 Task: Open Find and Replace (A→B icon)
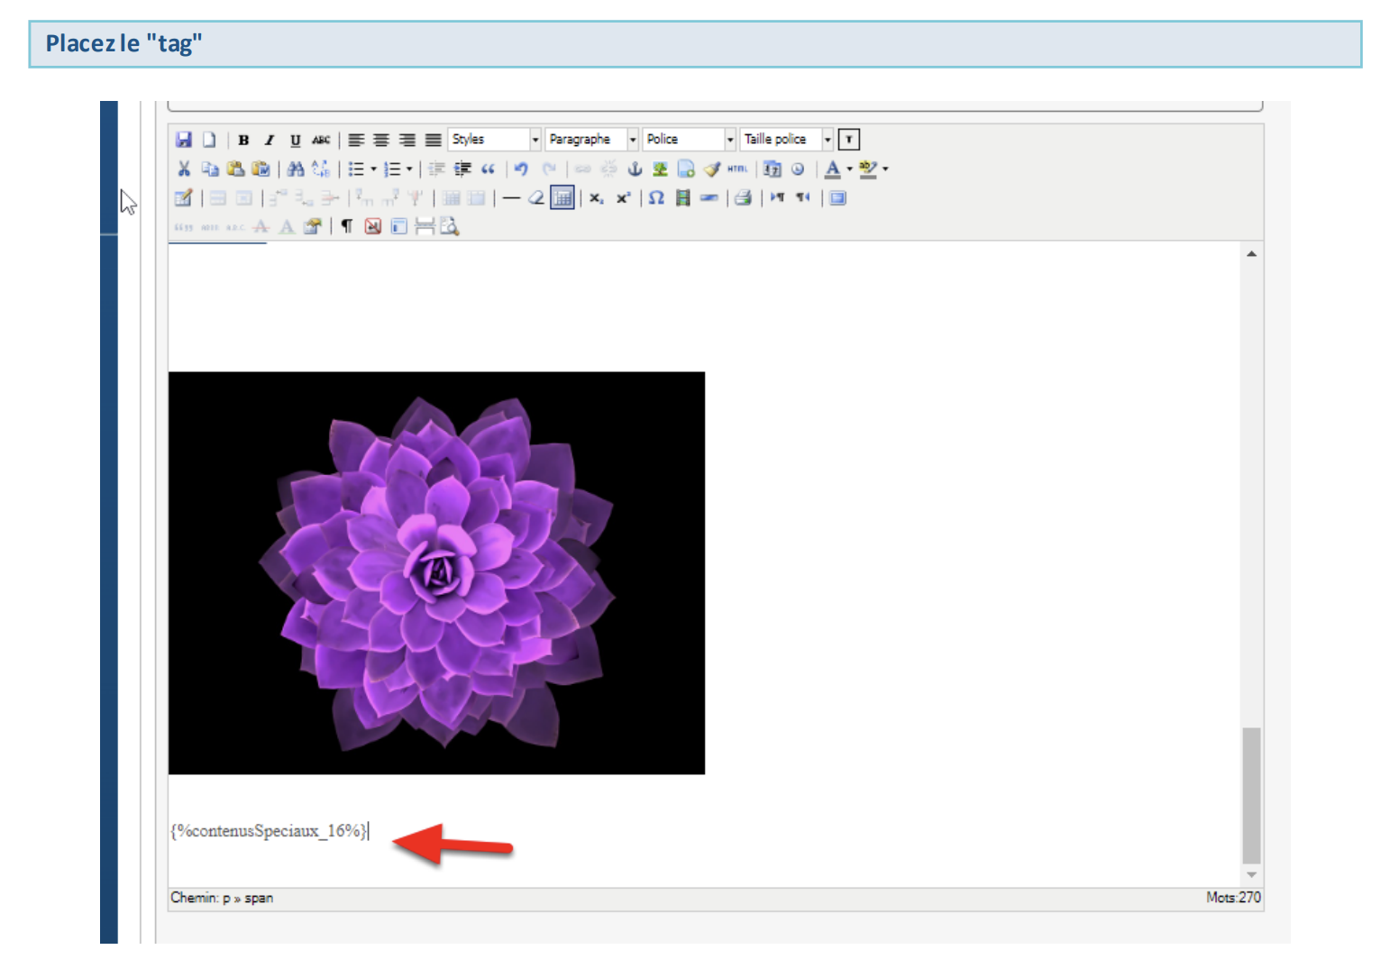pyautogui.click(x=321, y=169)
